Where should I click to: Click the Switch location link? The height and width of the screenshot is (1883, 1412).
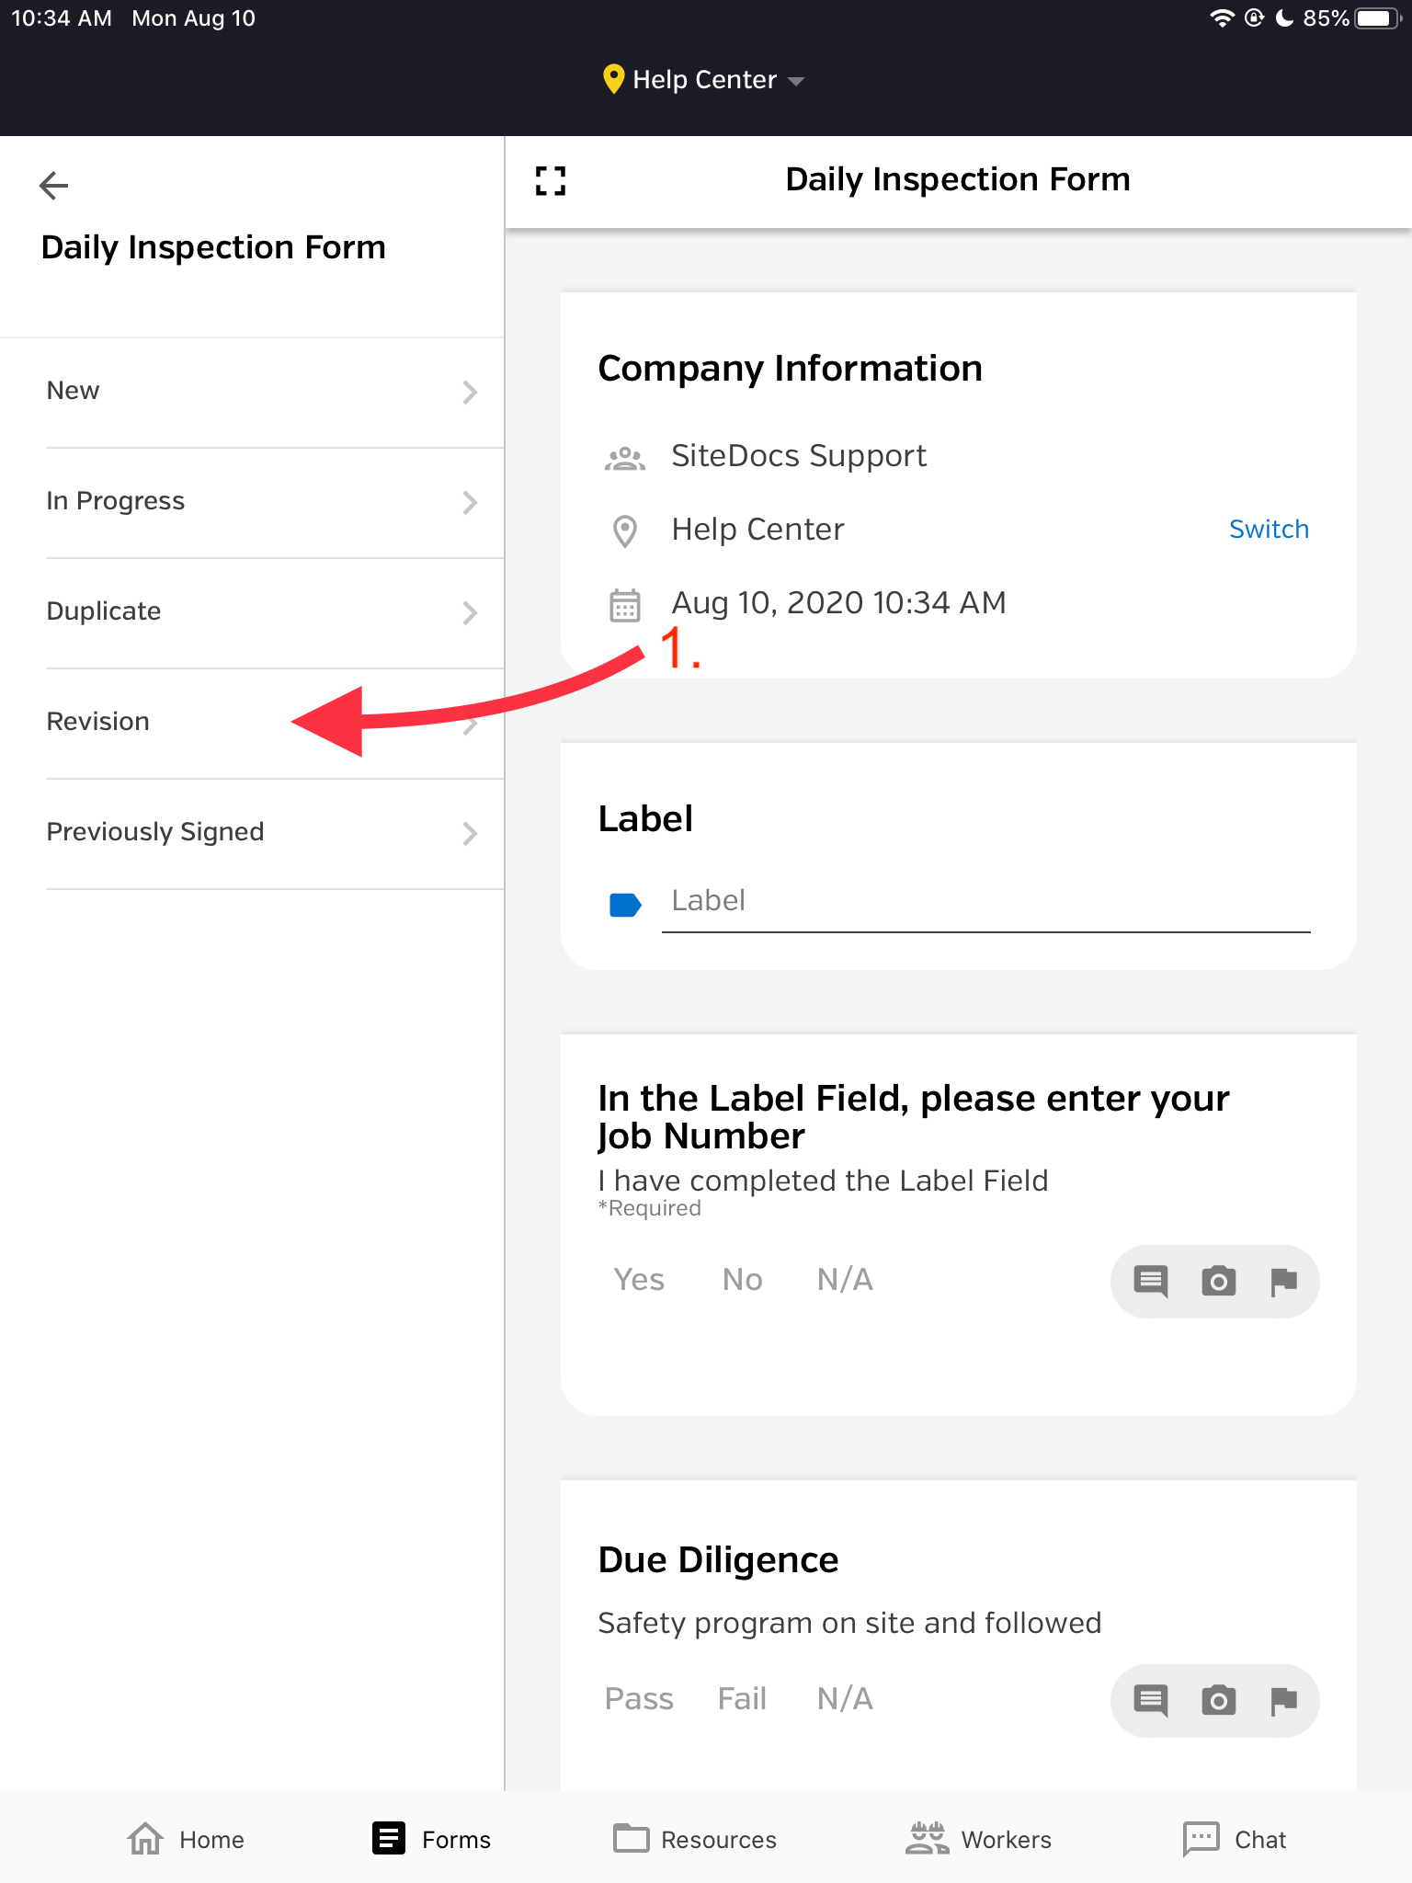(x=1269, y=530)
